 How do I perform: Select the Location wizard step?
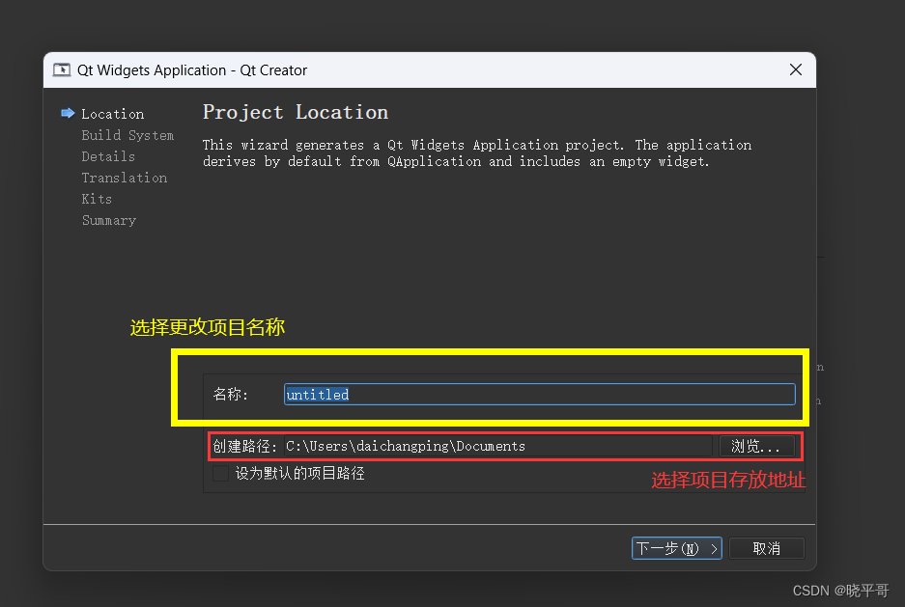point(113,114)
